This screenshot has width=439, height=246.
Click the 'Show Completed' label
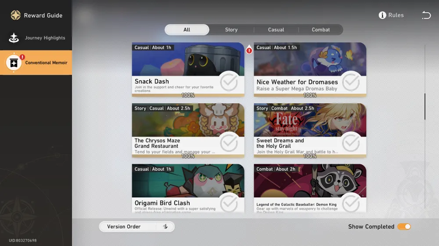tap(371, 226)
